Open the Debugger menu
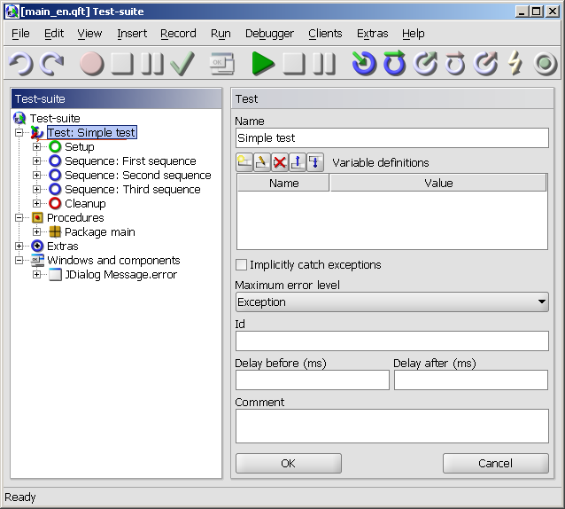The height and width of the screenshot is (509, 565). click(269, 34)
